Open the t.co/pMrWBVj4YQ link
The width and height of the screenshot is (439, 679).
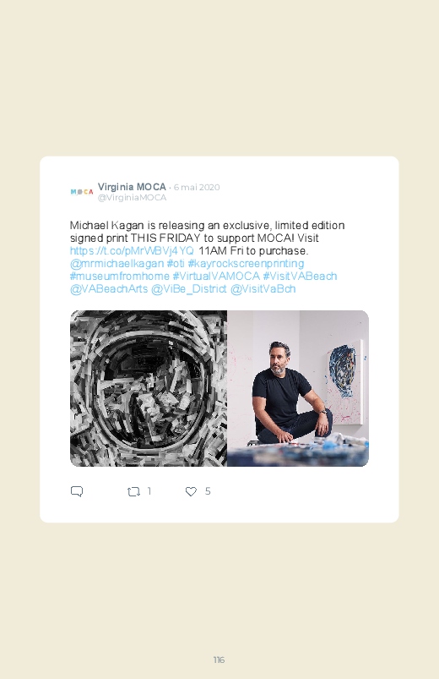point(132,251)
